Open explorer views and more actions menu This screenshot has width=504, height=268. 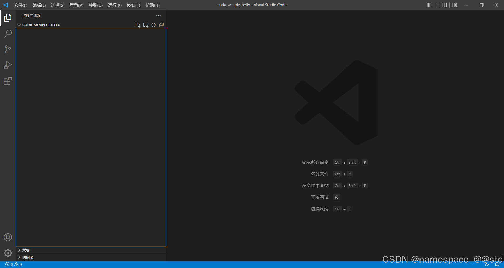[159, 16]
